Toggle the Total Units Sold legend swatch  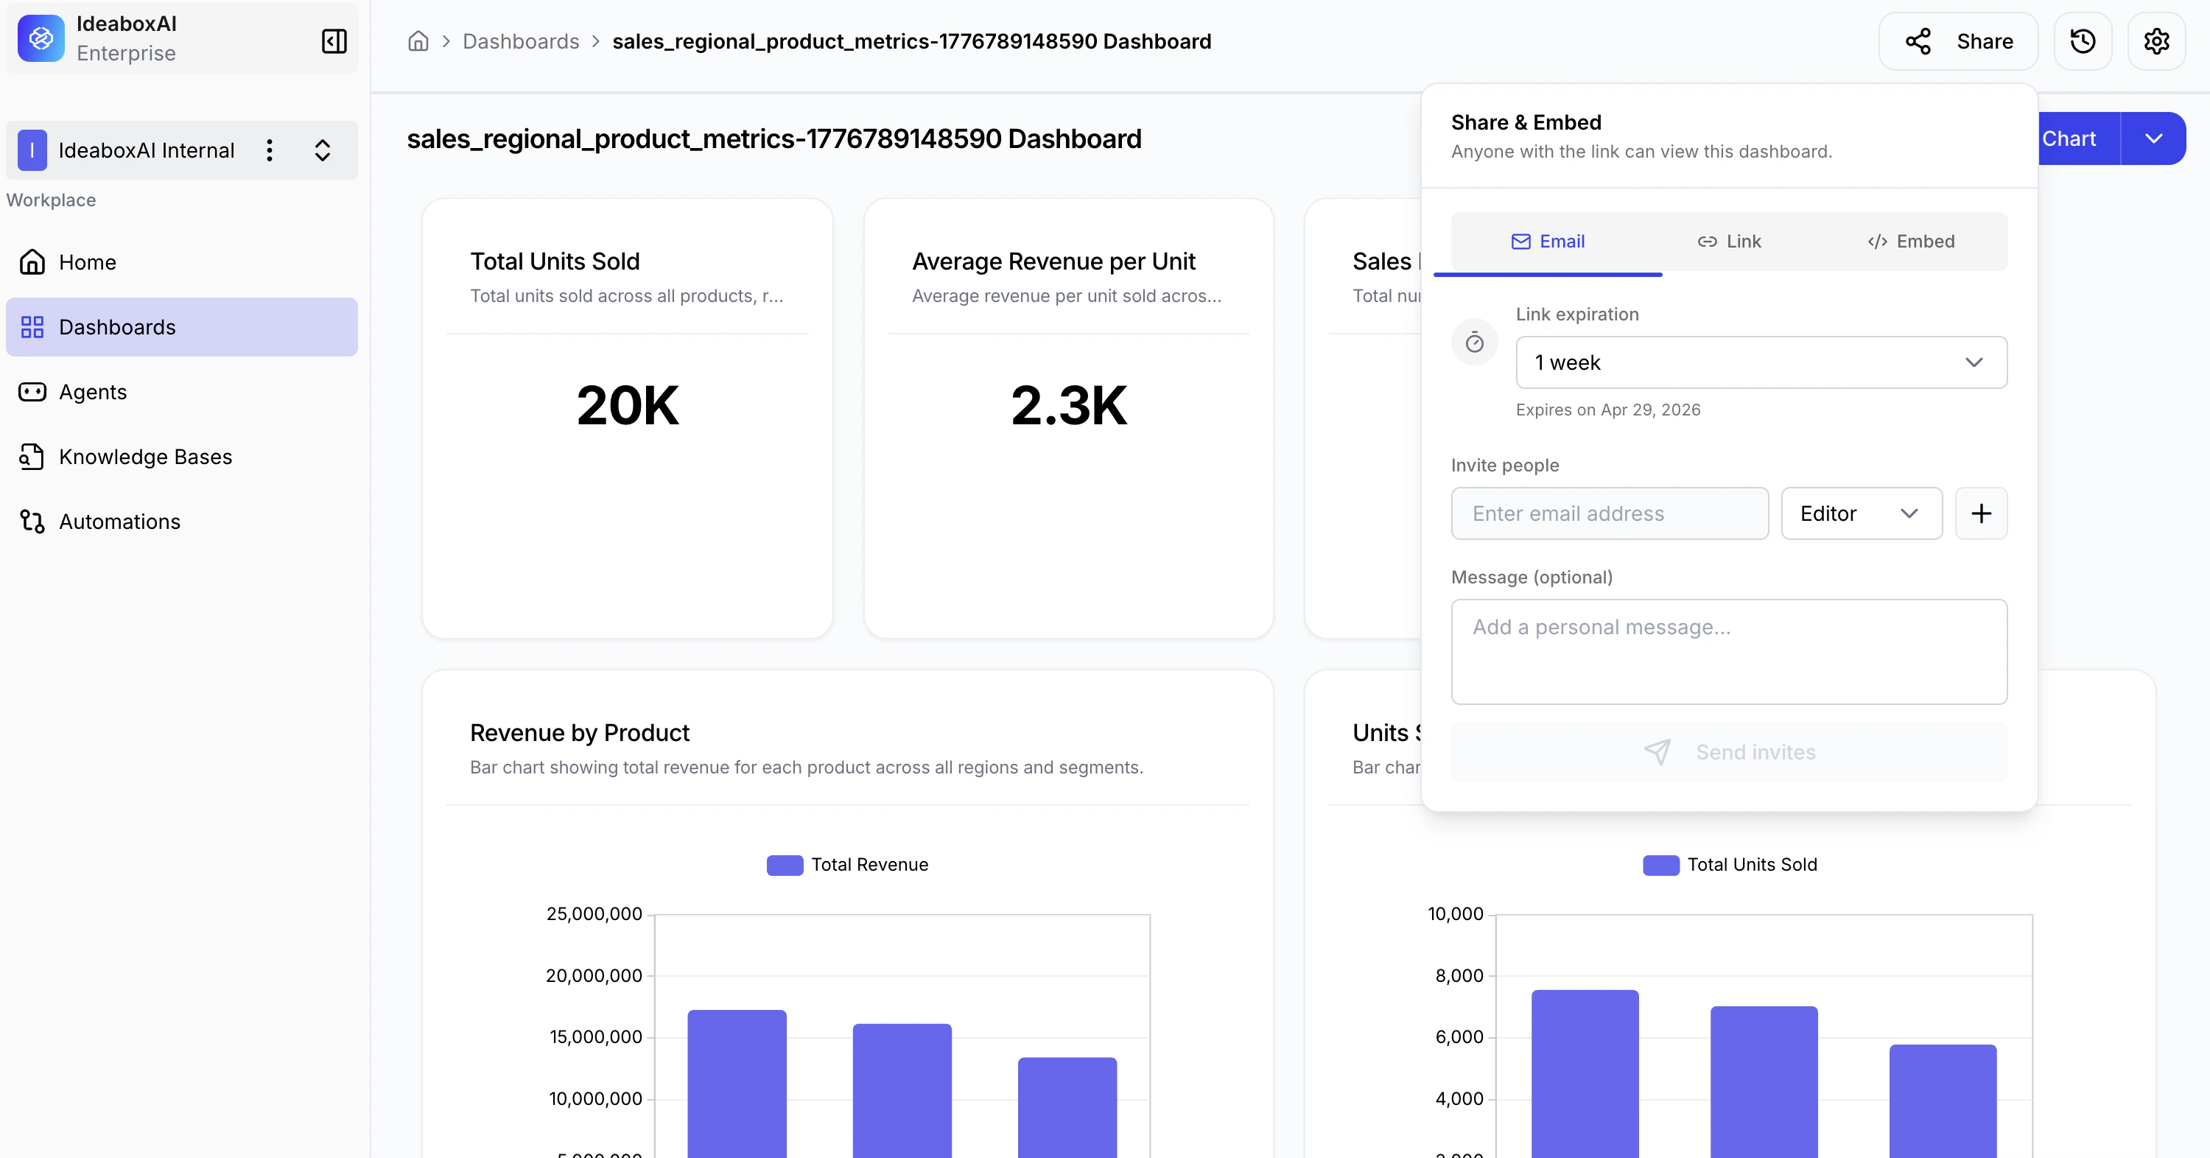pos(1661,866)
